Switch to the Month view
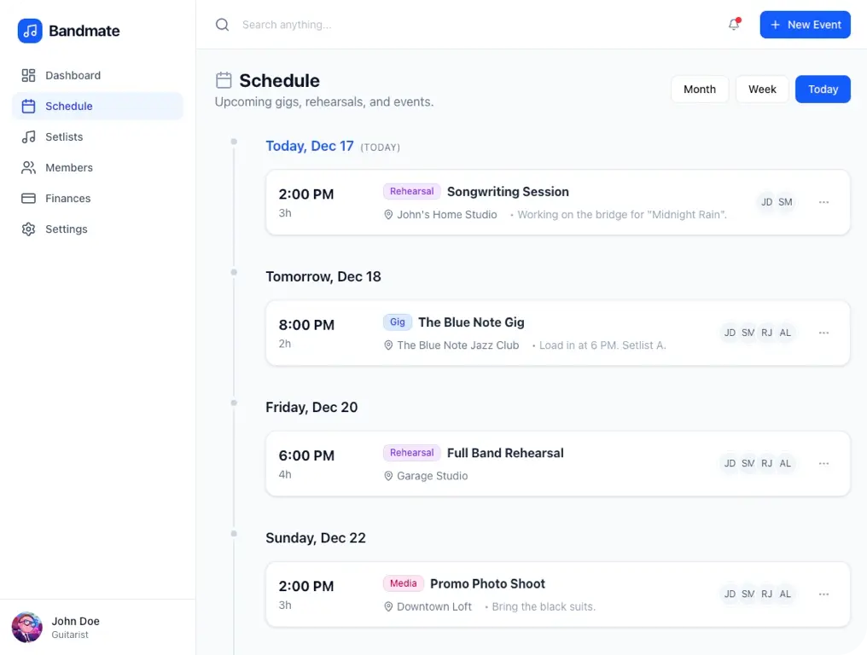867x655 pixels. point(700,89)
